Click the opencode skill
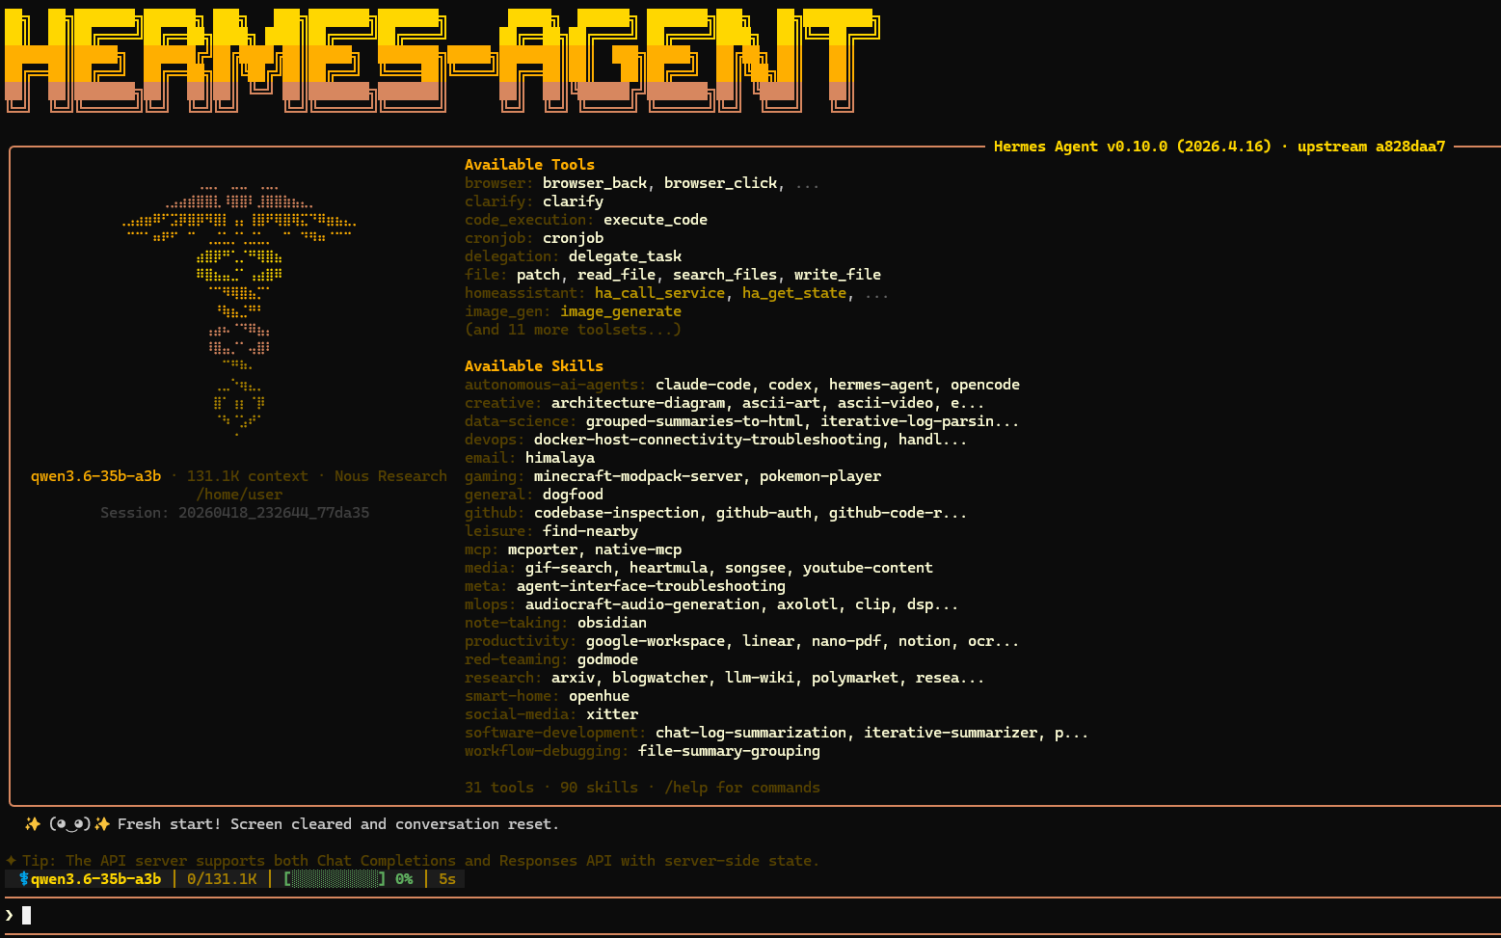 tap(985, 385)
